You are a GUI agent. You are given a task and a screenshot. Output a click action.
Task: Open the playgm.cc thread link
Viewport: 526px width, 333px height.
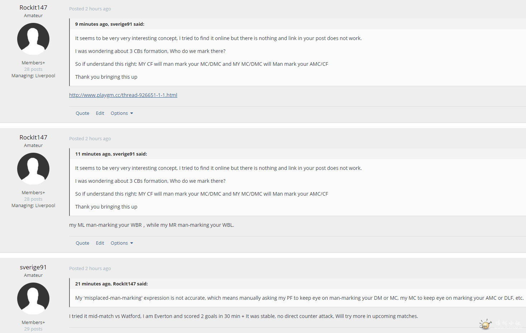(123, 95)
